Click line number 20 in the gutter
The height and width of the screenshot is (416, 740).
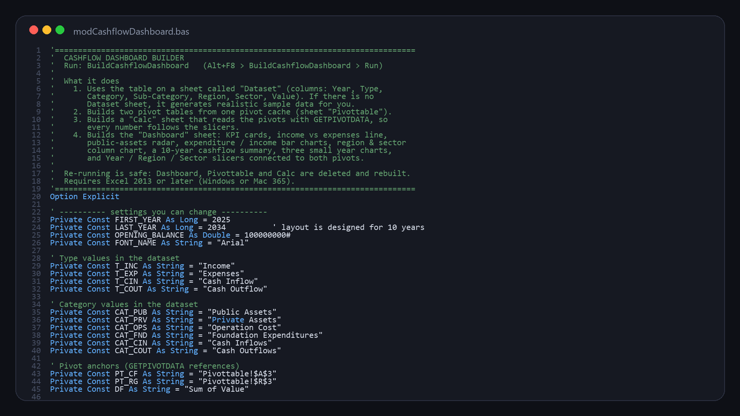(38, 197)
